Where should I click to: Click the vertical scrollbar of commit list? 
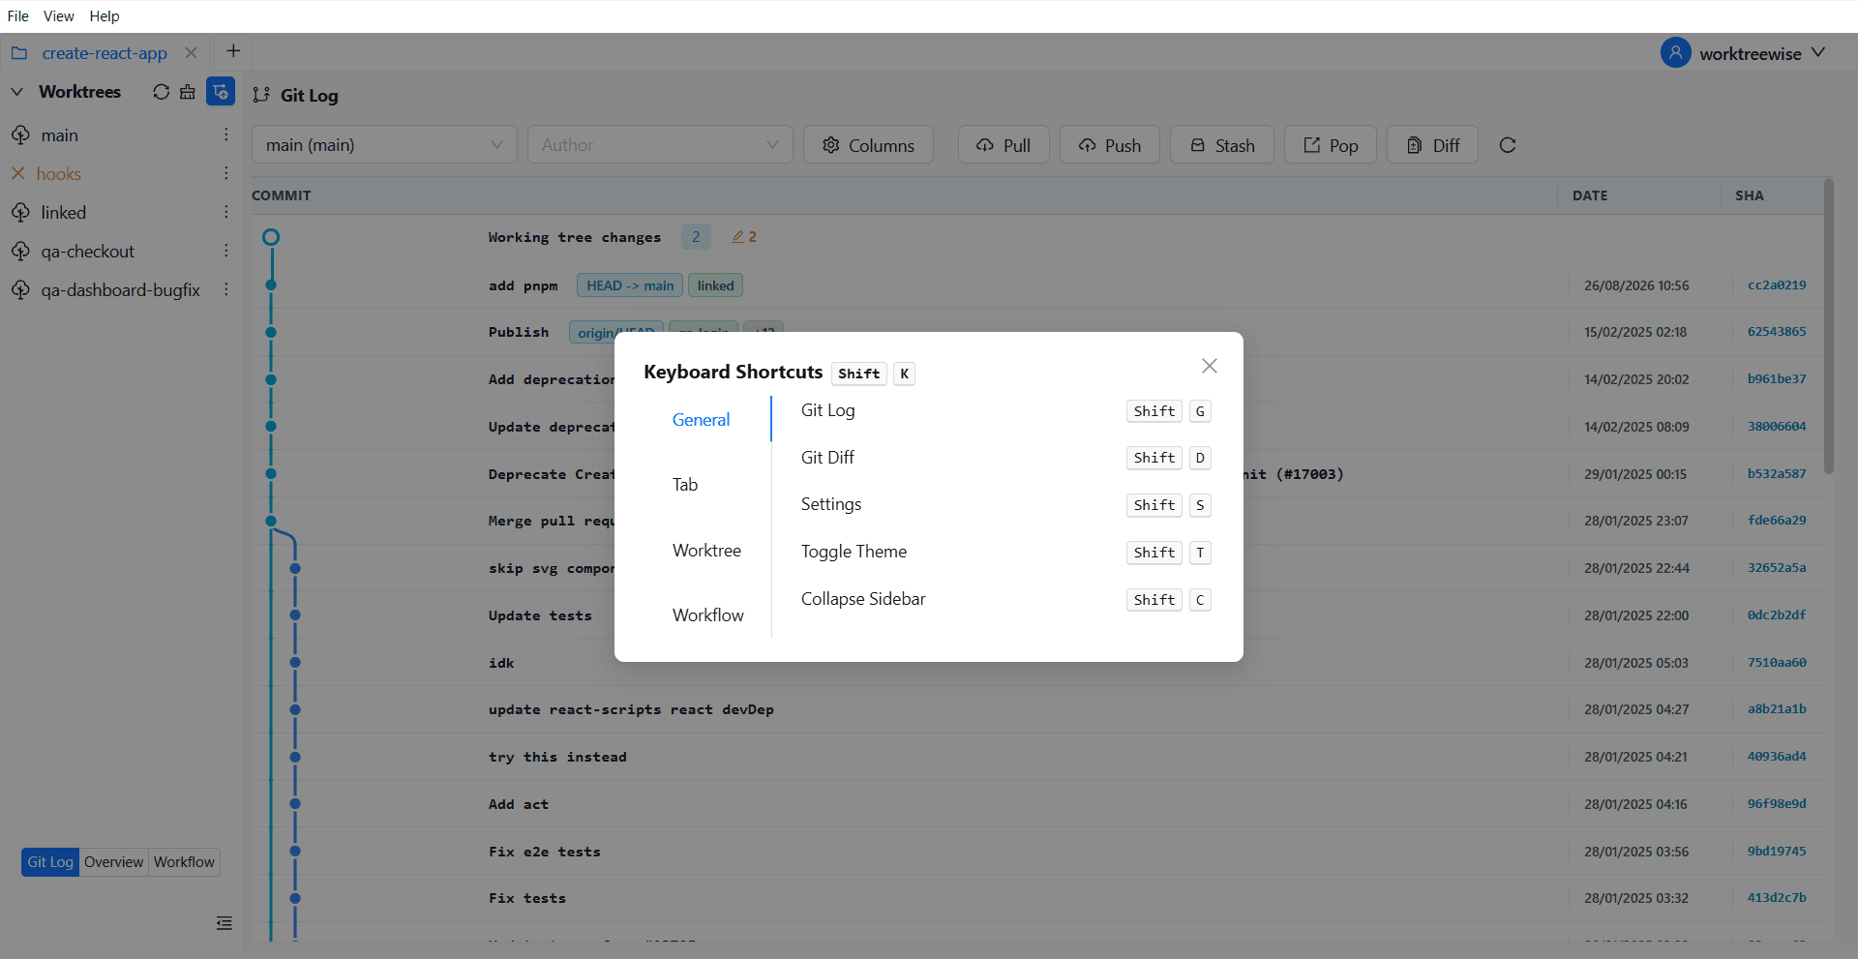pyautogui.click(x=1828, y=326)
